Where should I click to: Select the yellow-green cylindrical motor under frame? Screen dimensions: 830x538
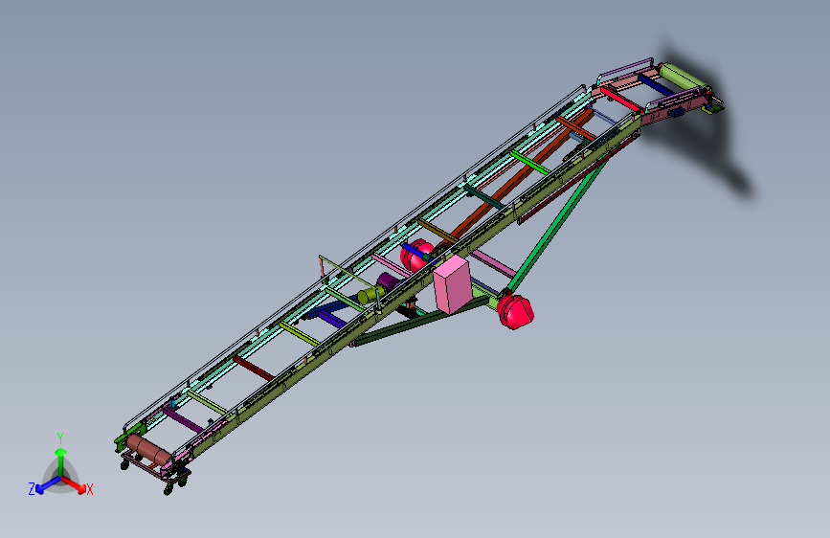click(371, 295)
